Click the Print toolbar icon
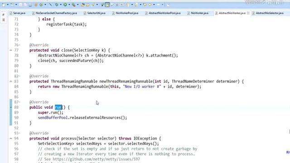Screen dimensions: 290x163 (x=30, y=5)
